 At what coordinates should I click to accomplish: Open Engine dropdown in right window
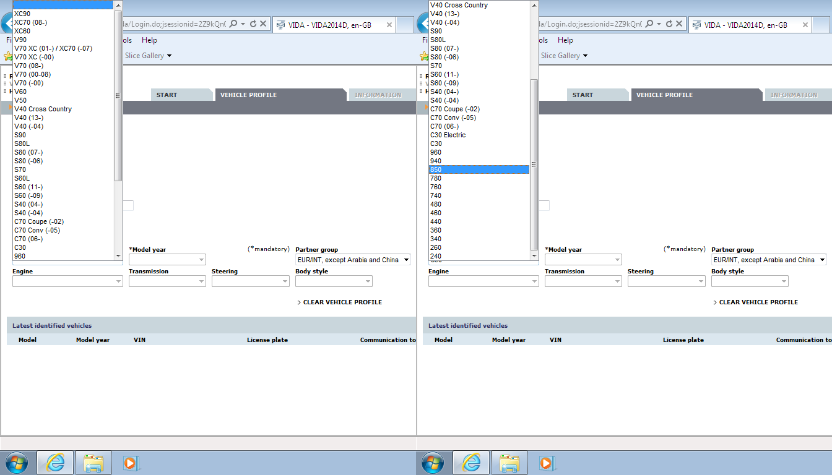pyautogui.click(x=483, y=281)
